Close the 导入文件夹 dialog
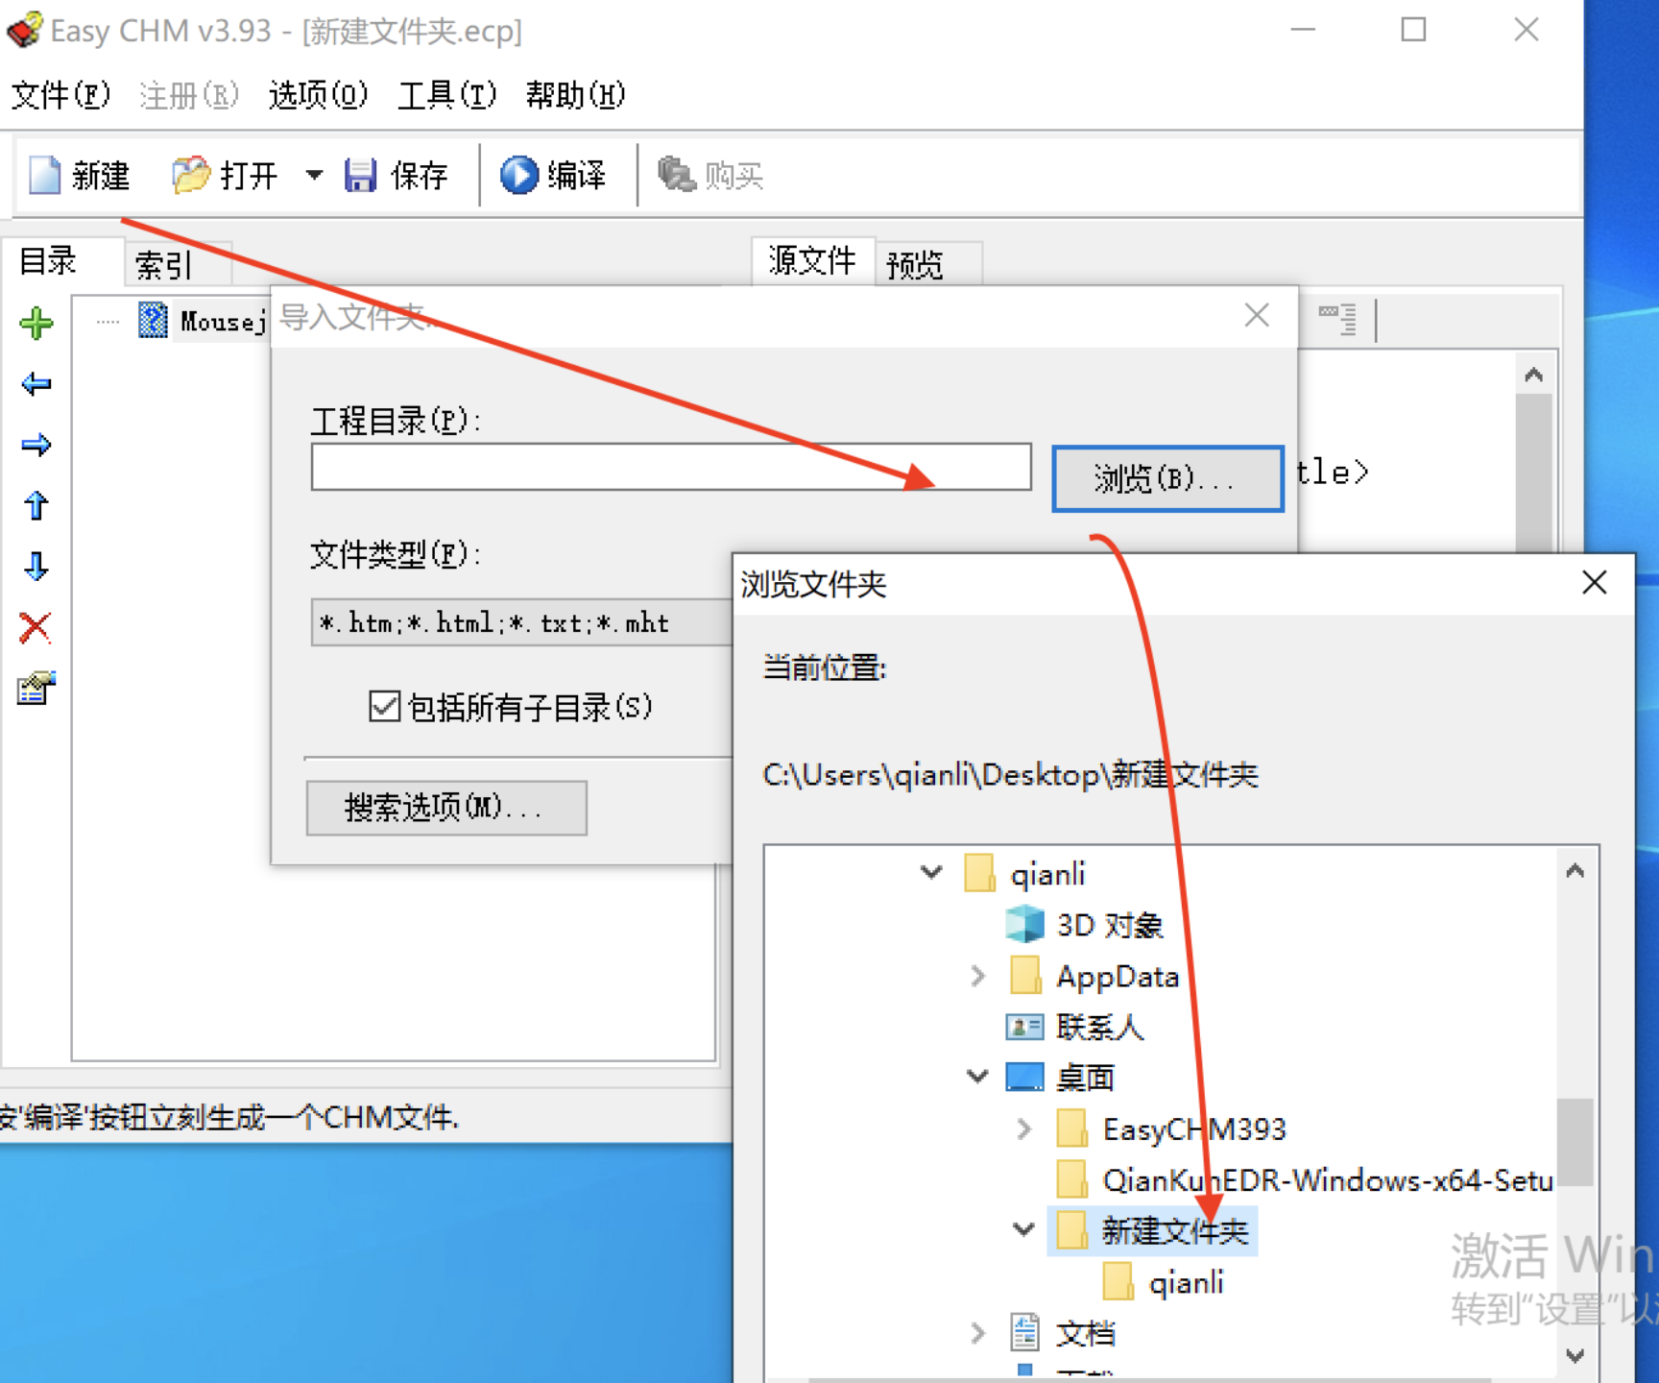Image resolution: width=1659 pixels, height=1383 pixels. 1257,315
